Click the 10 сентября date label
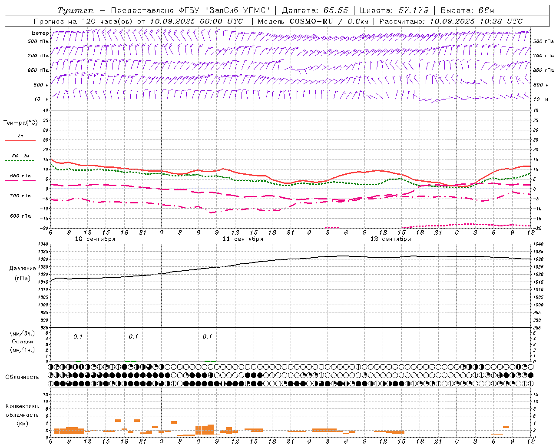This screenshot has height=445, width=556. pos(95,239)
